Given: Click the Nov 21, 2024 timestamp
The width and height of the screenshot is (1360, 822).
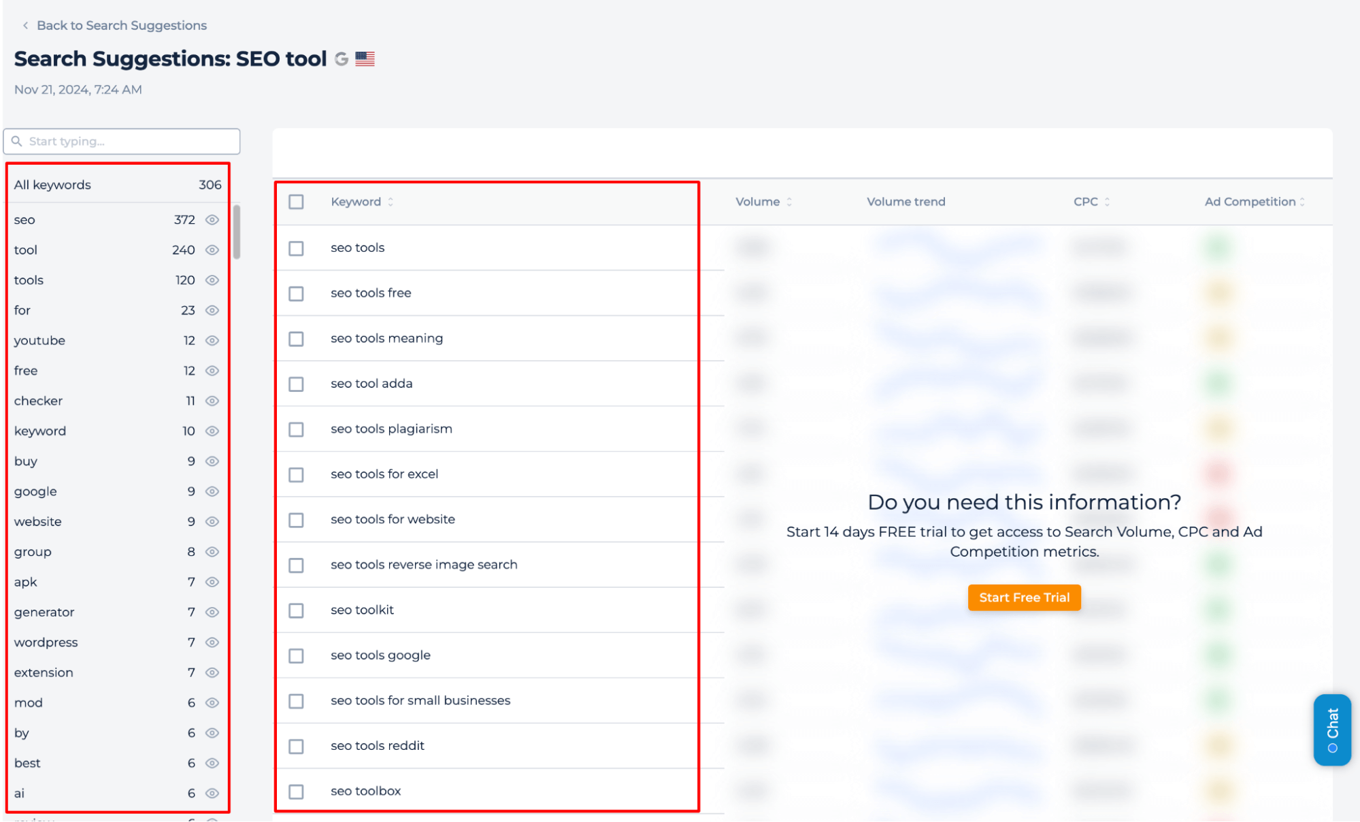Looking at the screenshot, I should pyautogui.click(x=78, y=90).
